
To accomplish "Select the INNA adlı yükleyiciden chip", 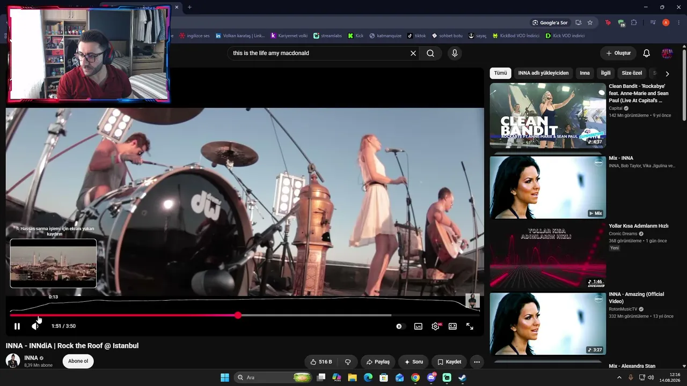I will point(543,73).
